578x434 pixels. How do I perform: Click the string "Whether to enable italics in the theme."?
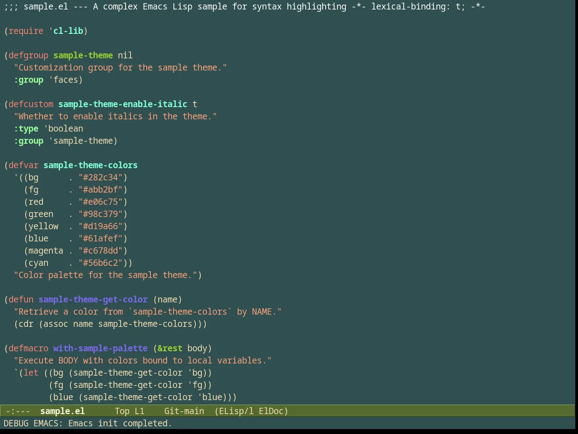(x=115, y=116)
